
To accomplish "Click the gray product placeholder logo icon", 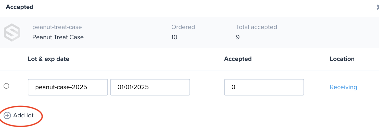I will pos(12,32).
